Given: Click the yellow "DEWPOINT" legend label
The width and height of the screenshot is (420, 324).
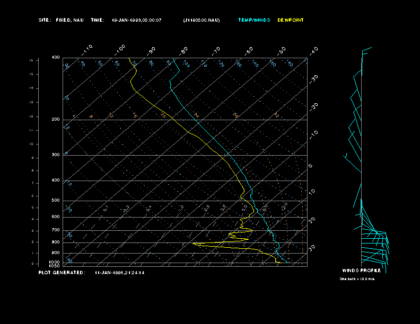Looking at the screenshot, I should click(291, 20).
